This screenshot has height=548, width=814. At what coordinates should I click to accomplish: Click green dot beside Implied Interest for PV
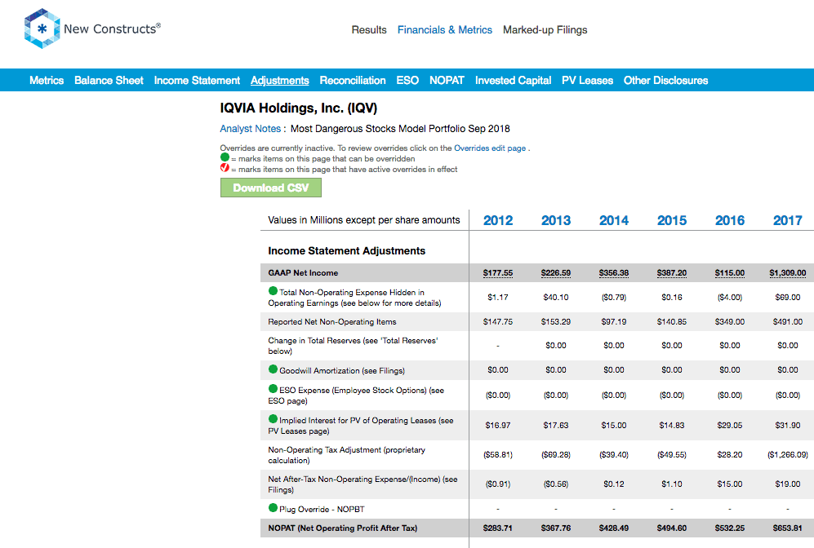273,419
